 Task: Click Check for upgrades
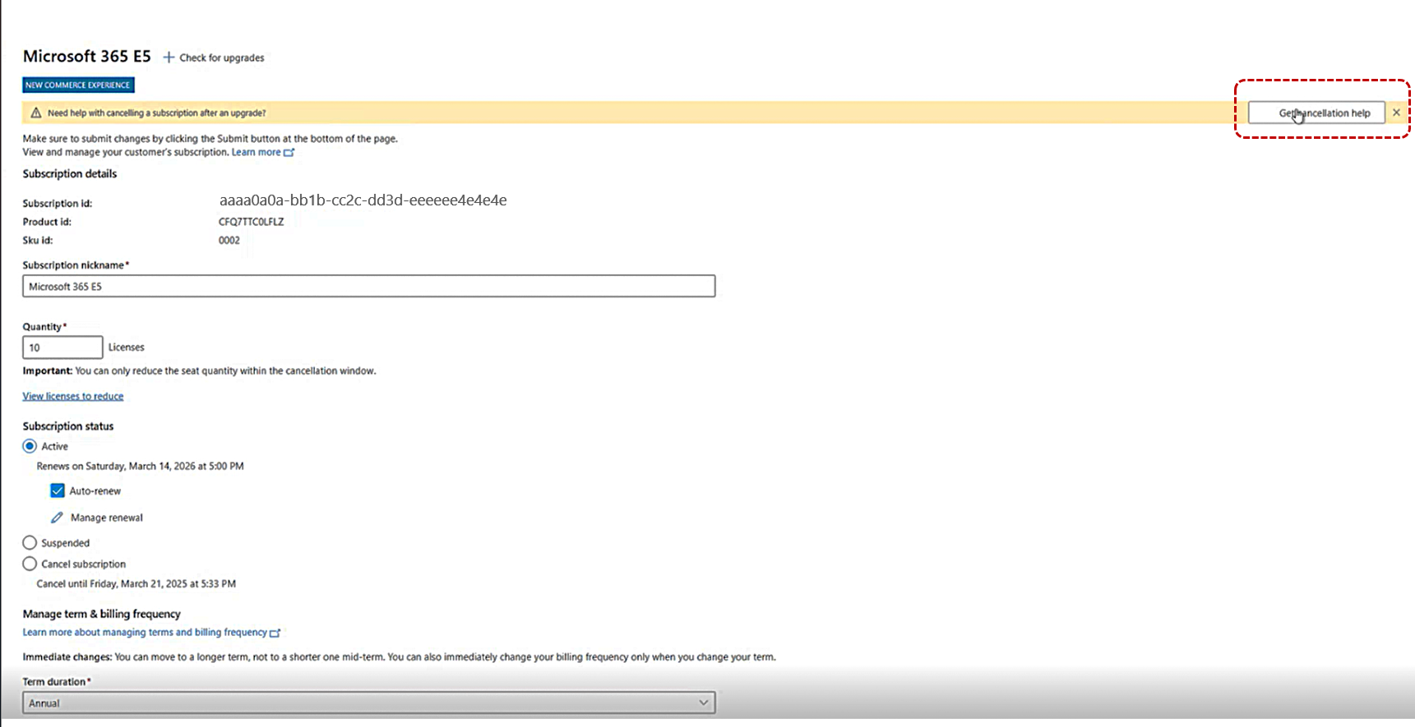[222, 58]
